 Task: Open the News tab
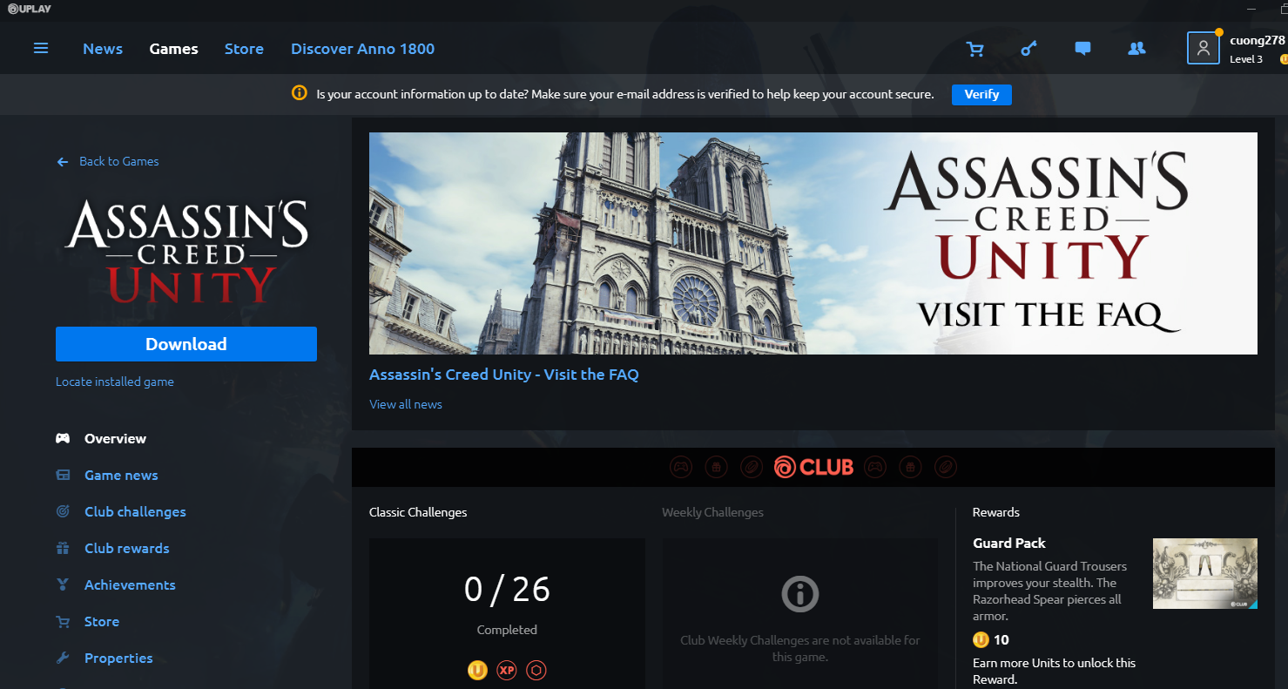point(103,49)
